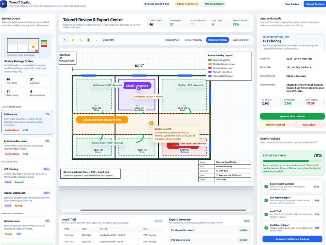Click Riverside Retail Fit-Out project pill
The height and width of the screenshot is (245, 326).
click(x=156, y=4)
